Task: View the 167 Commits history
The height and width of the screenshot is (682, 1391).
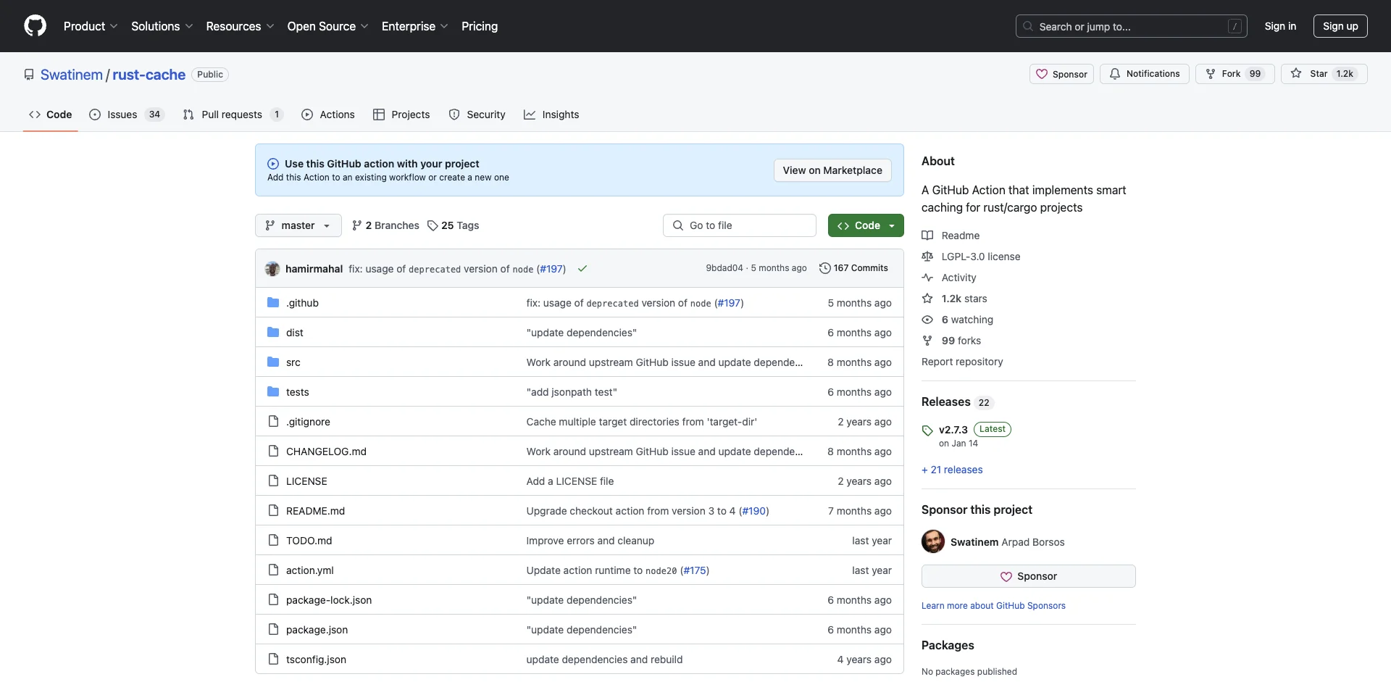Action: [x=853, y=268]
